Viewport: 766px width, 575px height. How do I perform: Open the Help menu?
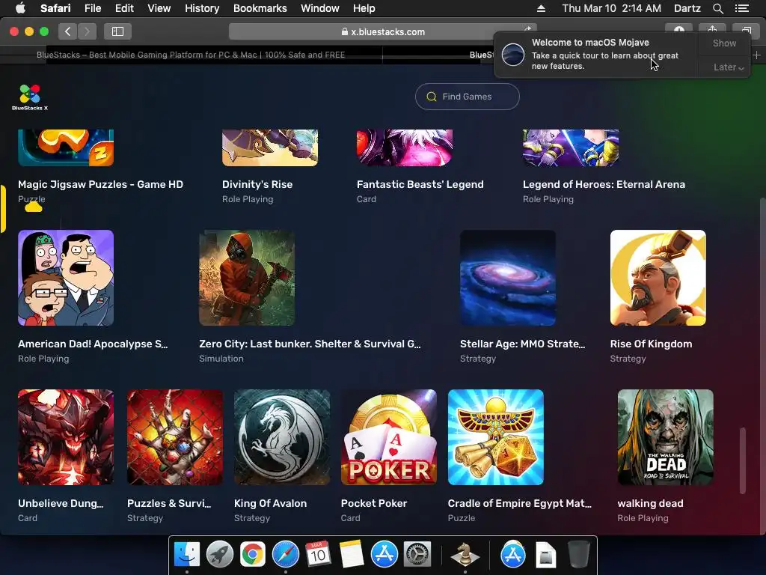pos(364,8)
